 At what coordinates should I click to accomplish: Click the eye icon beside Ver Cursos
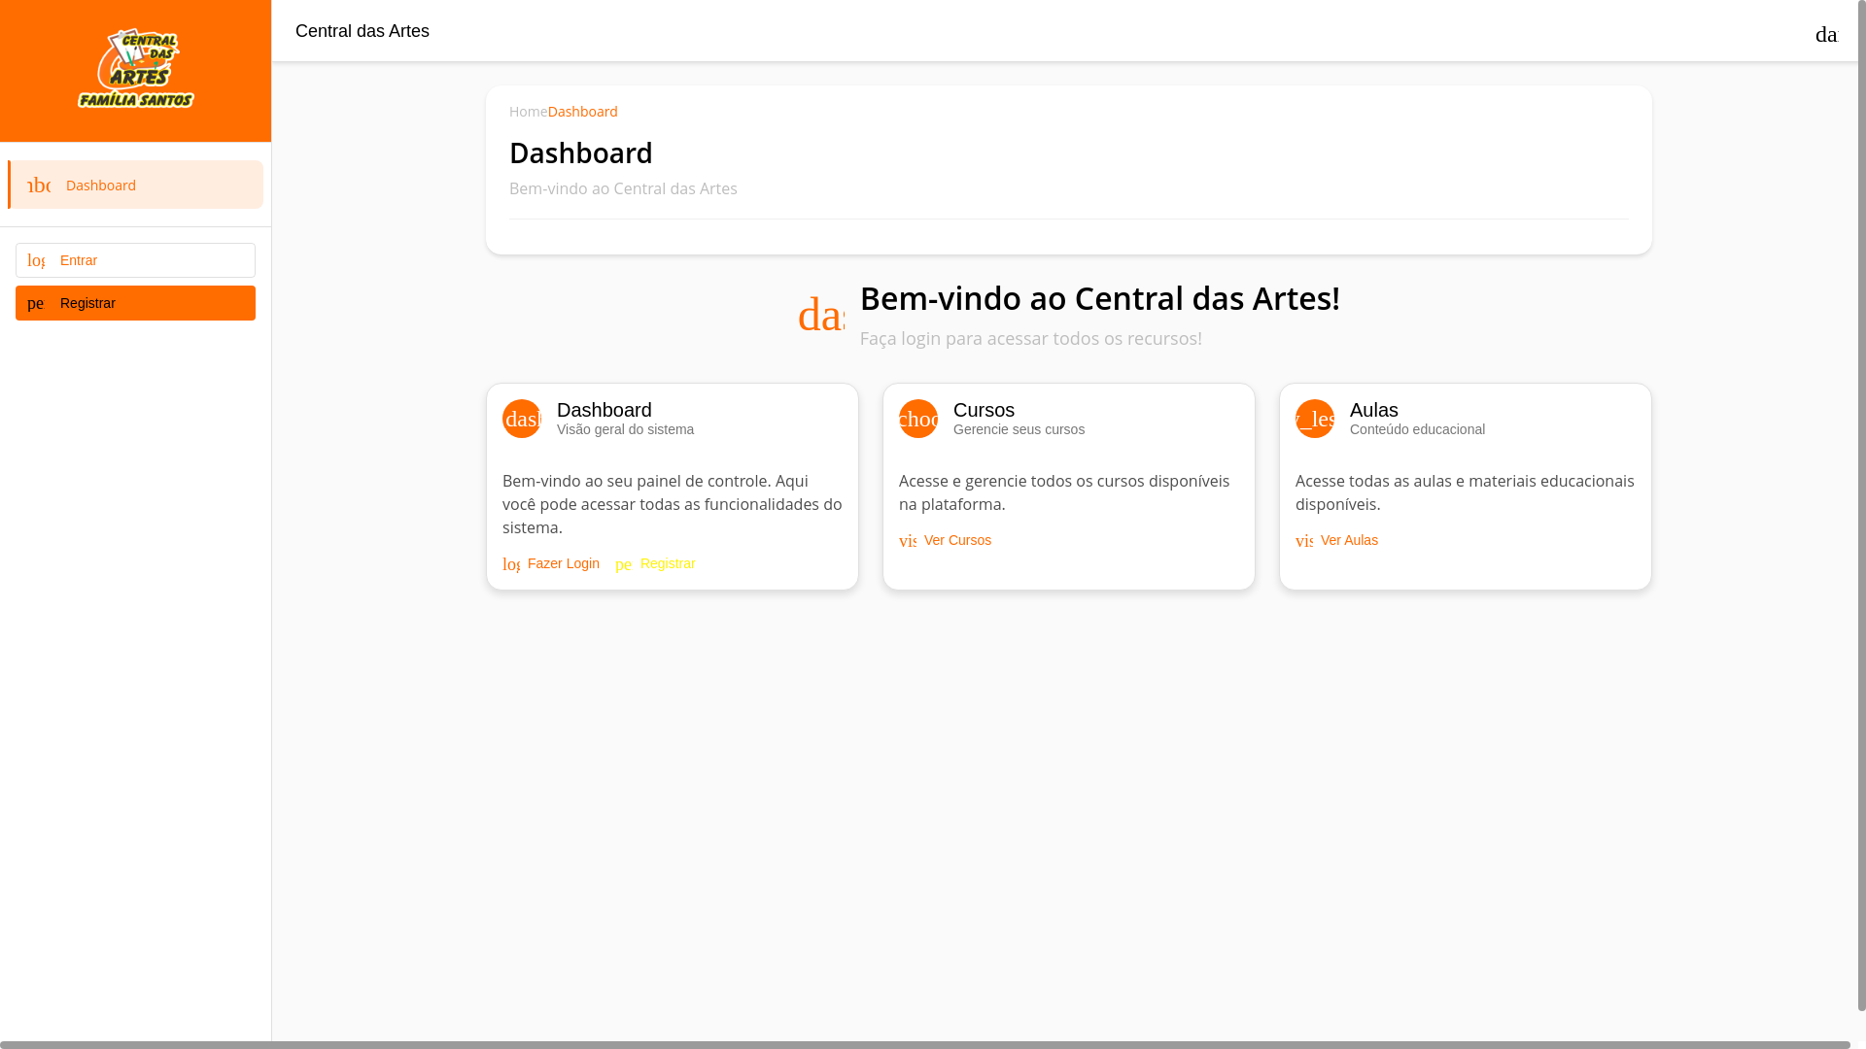[908, 541]
